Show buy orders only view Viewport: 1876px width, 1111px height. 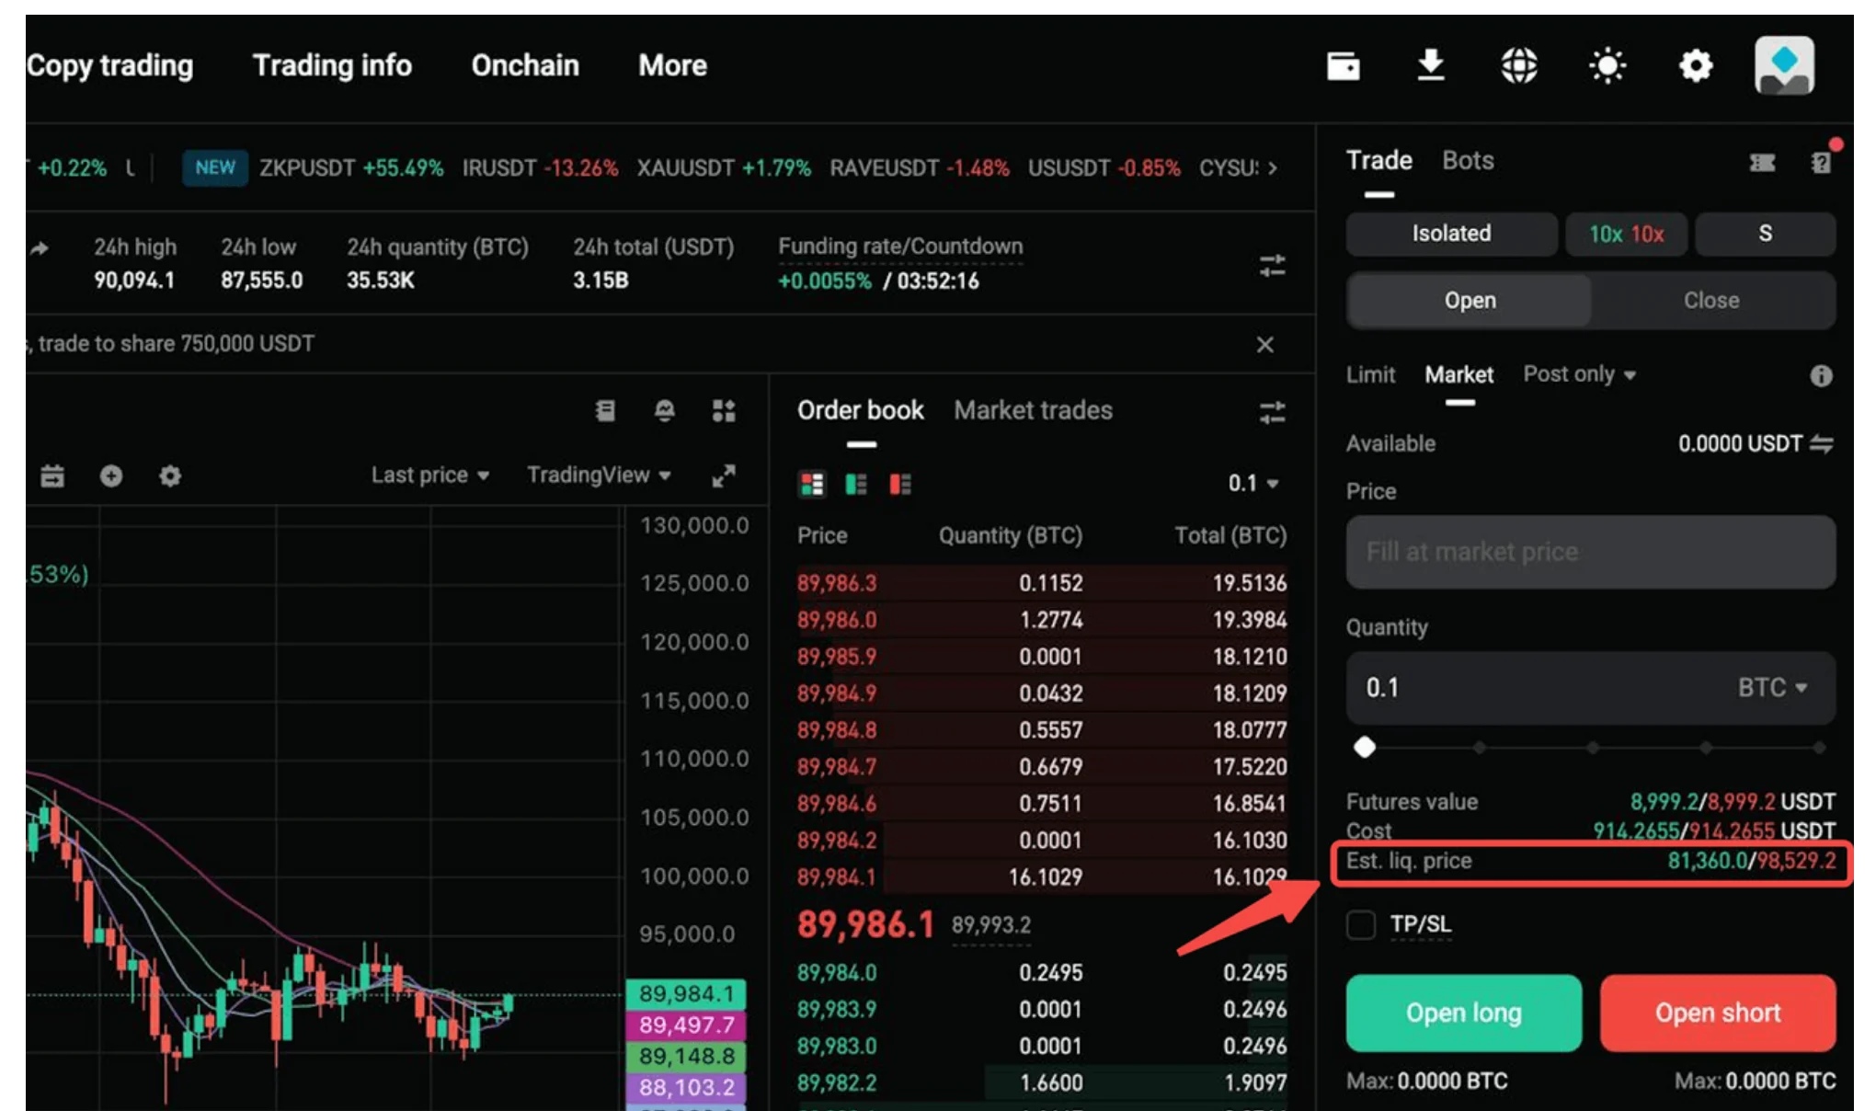856,484
